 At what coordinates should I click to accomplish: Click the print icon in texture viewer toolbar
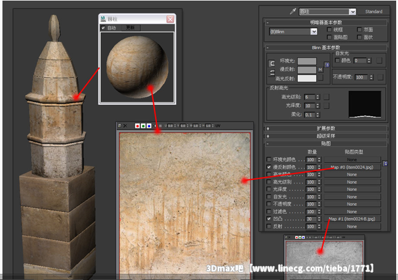click(120, 125)
